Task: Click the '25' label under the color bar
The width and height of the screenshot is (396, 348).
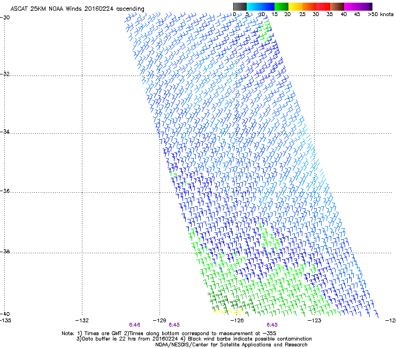Action: point(302,14)
